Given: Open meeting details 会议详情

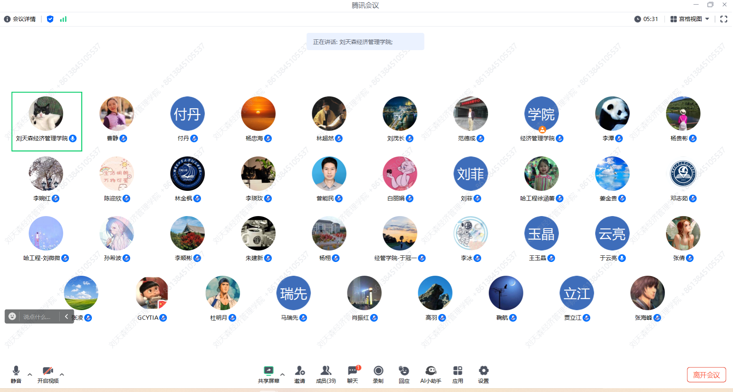Looking at the screenshot, I should [20, 19].
